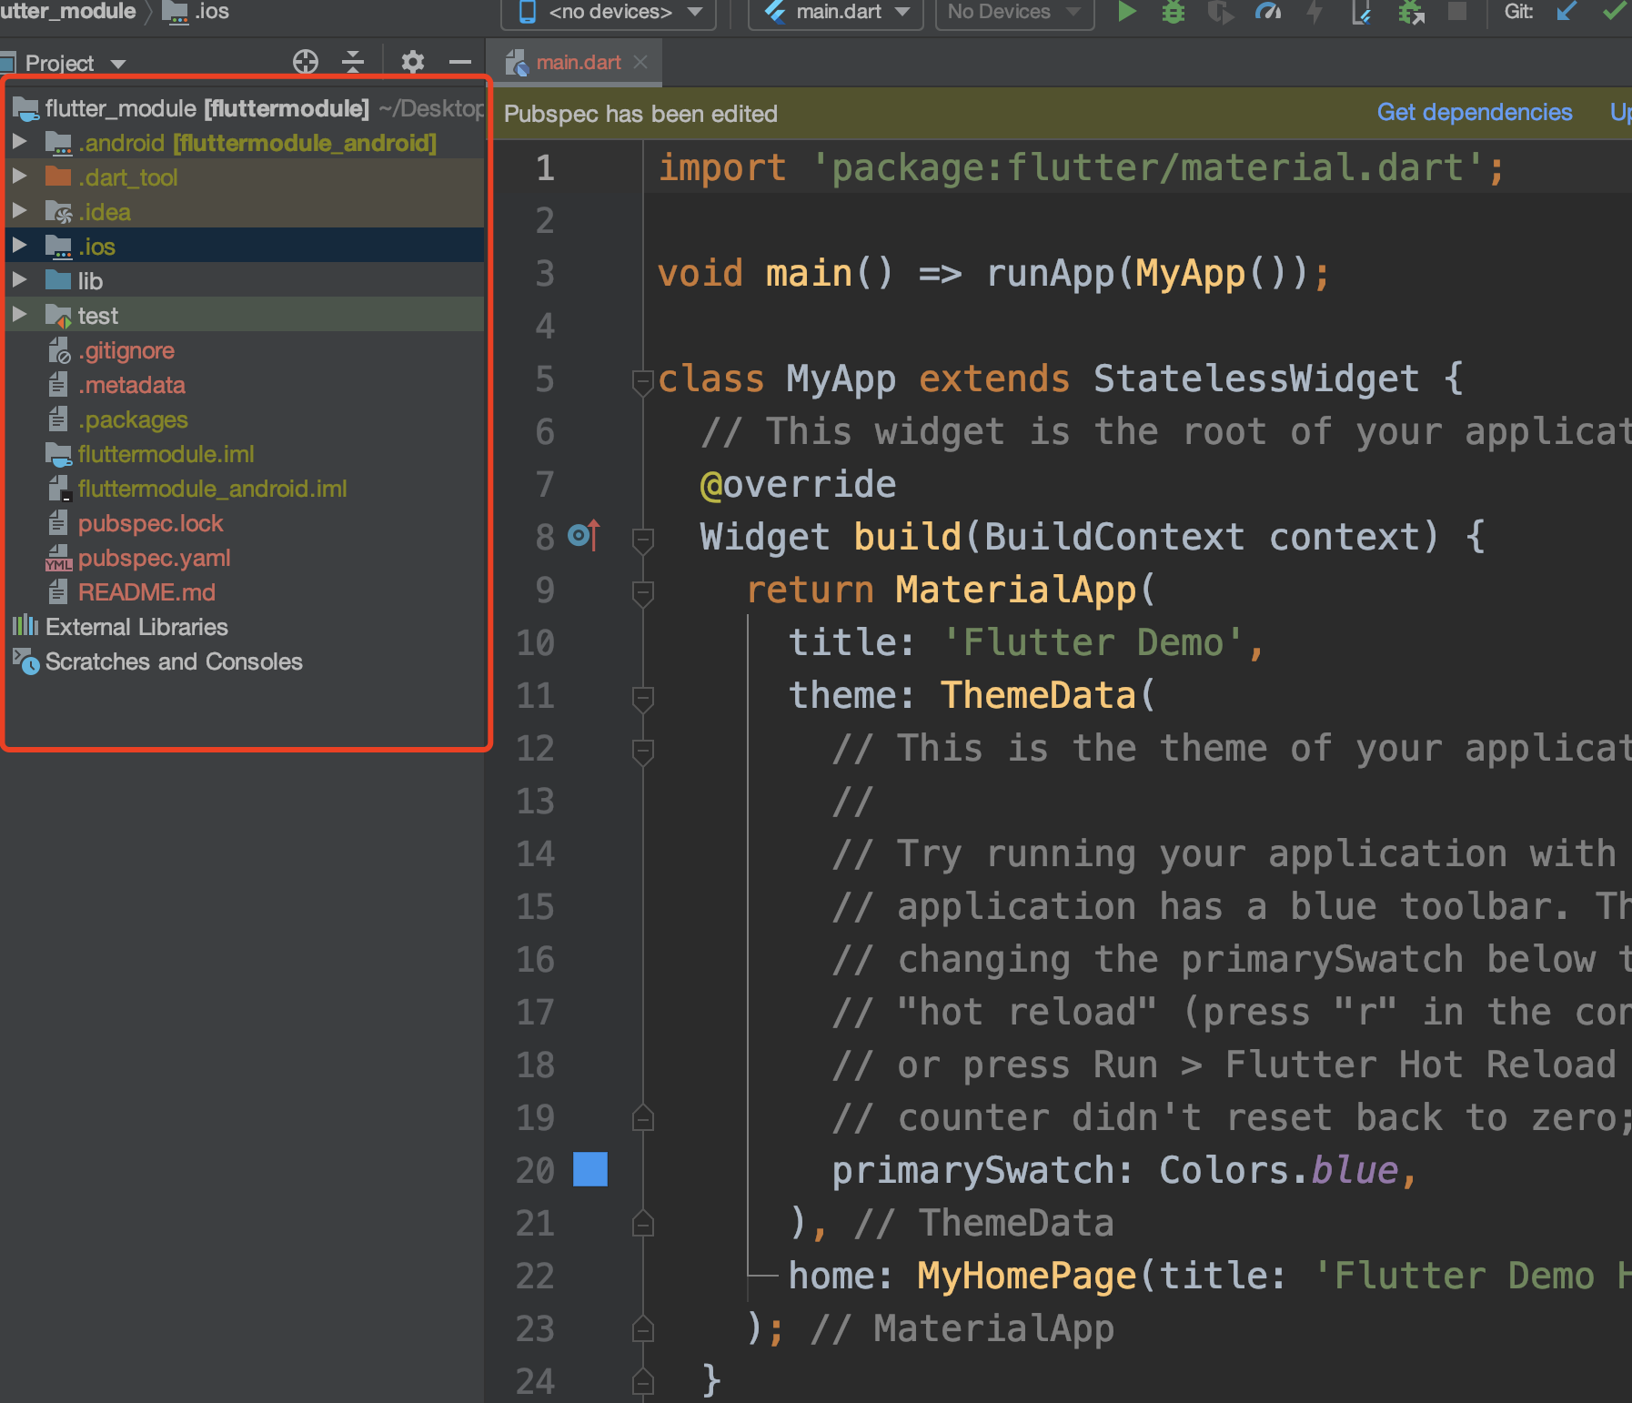Run the app with the green play button
This screenshot has width=1632, height=1403.
(1126, 12)
